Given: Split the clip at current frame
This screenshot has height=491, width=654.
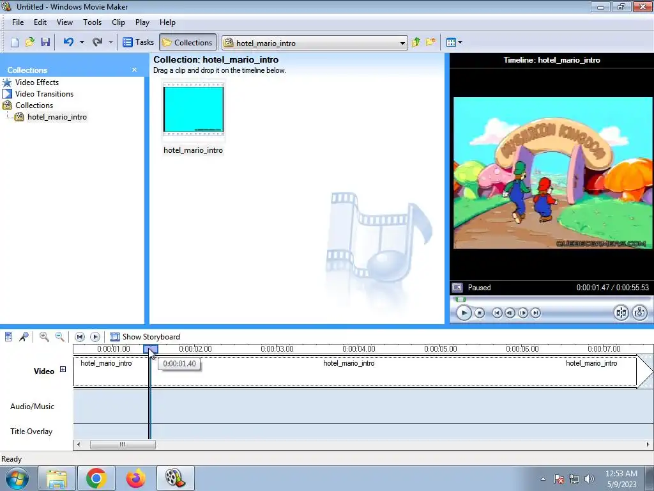Looking at the screenshot, I should [x=621, y=313].
